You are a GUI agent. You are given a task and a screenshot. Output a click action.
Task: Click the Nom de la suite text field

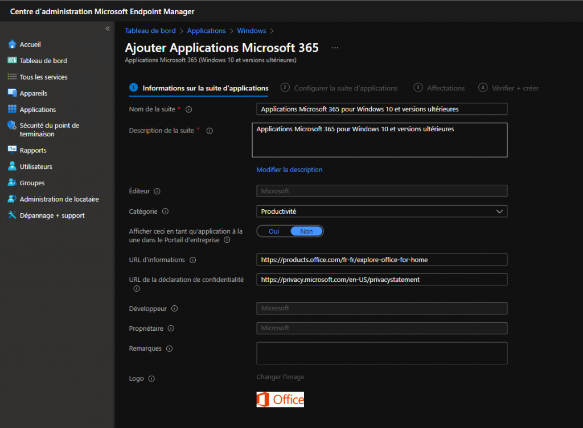382,109
